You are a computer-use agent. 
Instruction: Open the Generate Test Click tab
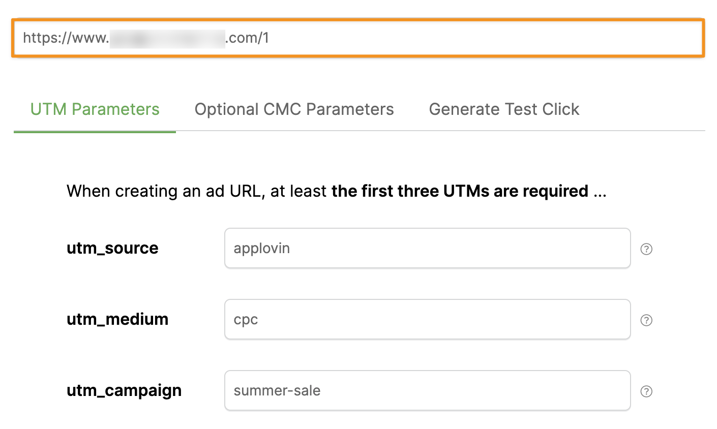[x=504, y=109]
